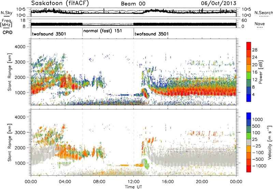
Task: Click the dotted frequency band in normal (fast) interval
Action: [108, 24]
